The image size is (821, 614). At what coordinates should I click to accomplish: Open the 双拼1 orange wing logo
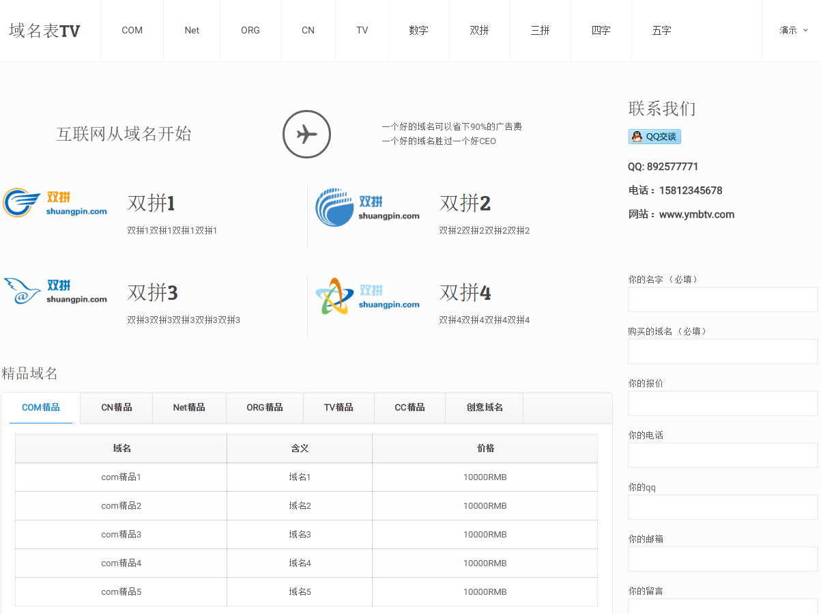click(55, 203)
